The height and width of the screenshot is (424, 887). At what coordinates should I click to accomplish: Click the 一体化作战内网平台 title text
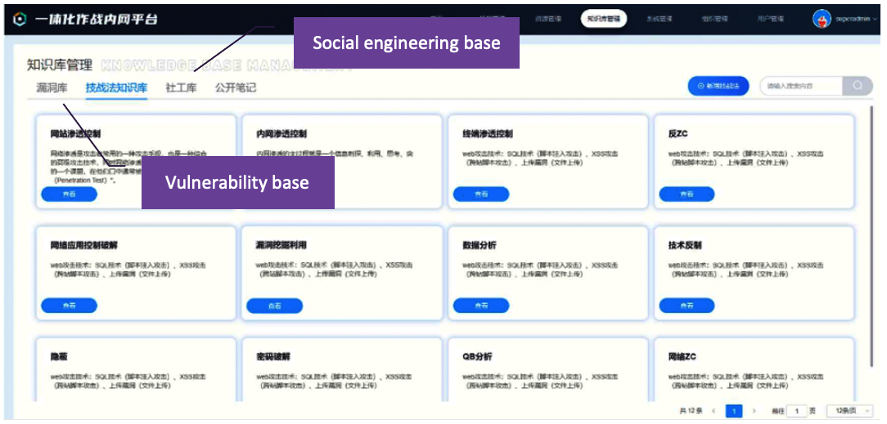point(97,19)
